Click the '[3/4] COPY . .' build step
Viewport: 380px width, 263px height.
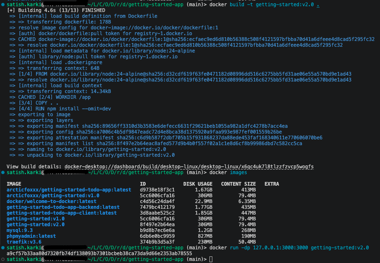click(x=34, y=103)
